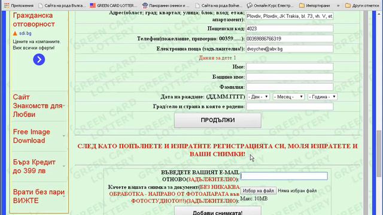Open the Гражданска отговорност ad link
The height and width of the screenshot is (215, 383).
pyautogui.click(x=34, y=20)
